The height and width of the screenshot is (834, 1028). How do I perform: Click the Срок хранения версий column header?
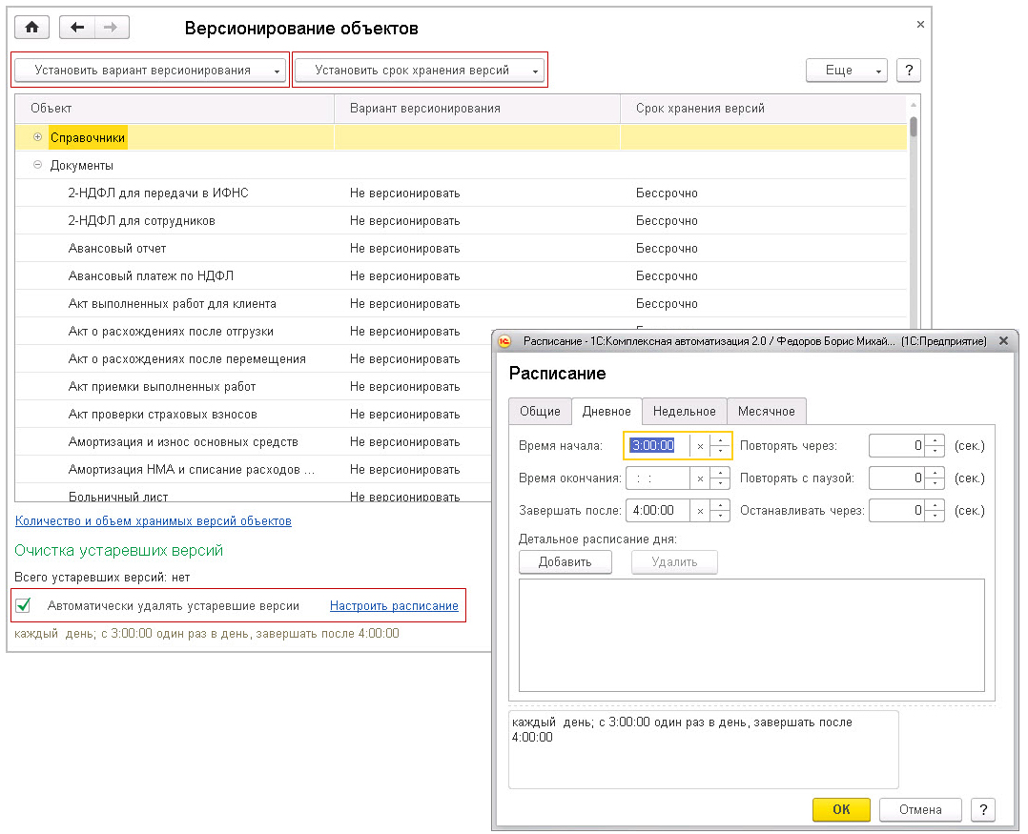(764, 108)
